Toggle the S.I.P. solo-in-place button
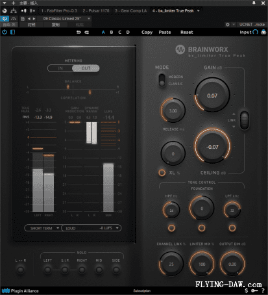Viewport: 268px width, 295px height. (65, 270)
